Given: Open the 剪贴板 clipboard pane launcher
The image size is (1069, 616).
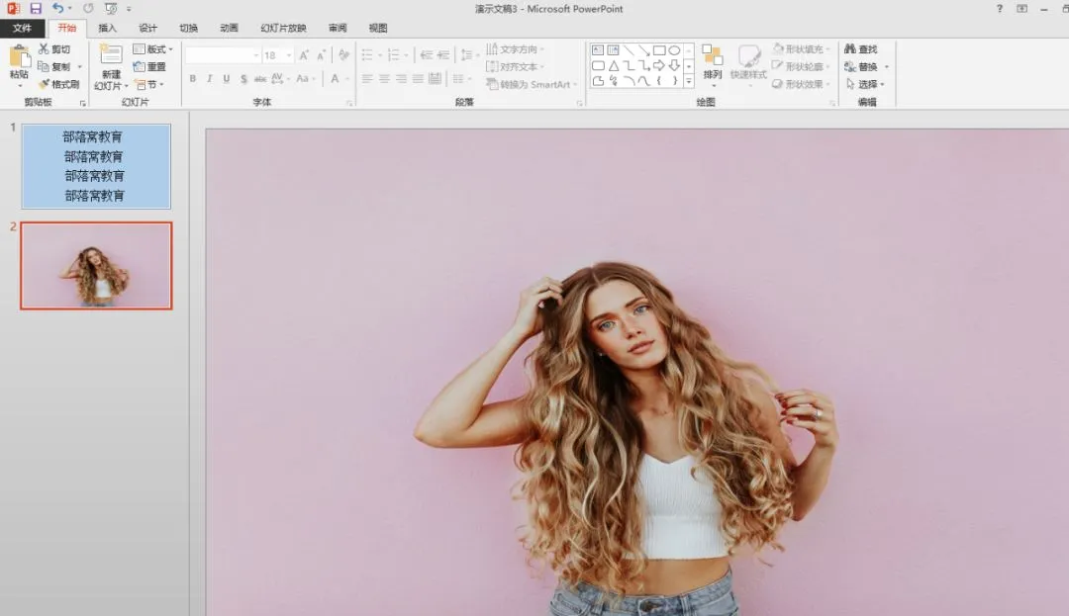Looking at the screenshot, I should click(x=82, y=104).
